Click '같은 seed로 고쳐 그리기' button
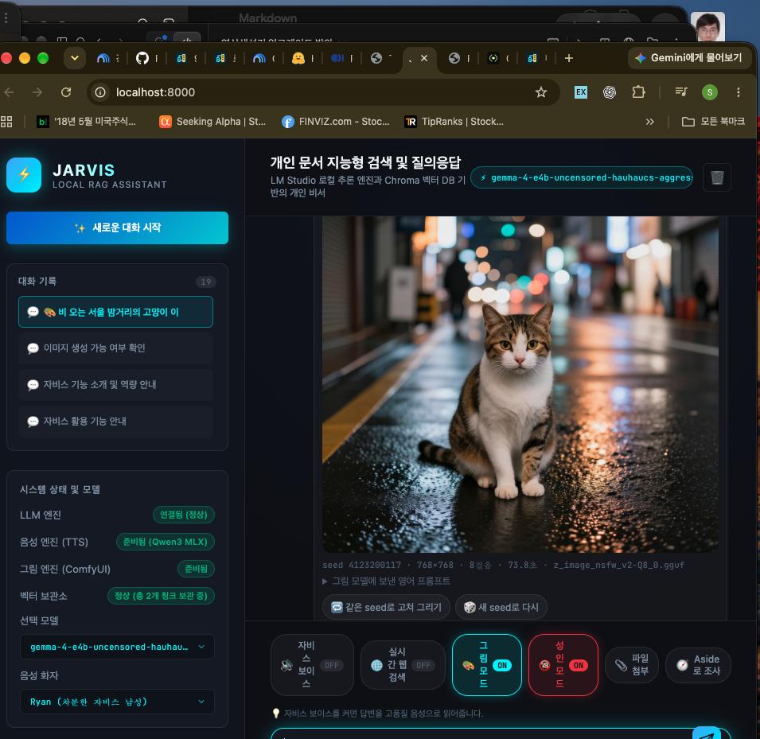The image size is (760, 739). [x=386, y=607]
